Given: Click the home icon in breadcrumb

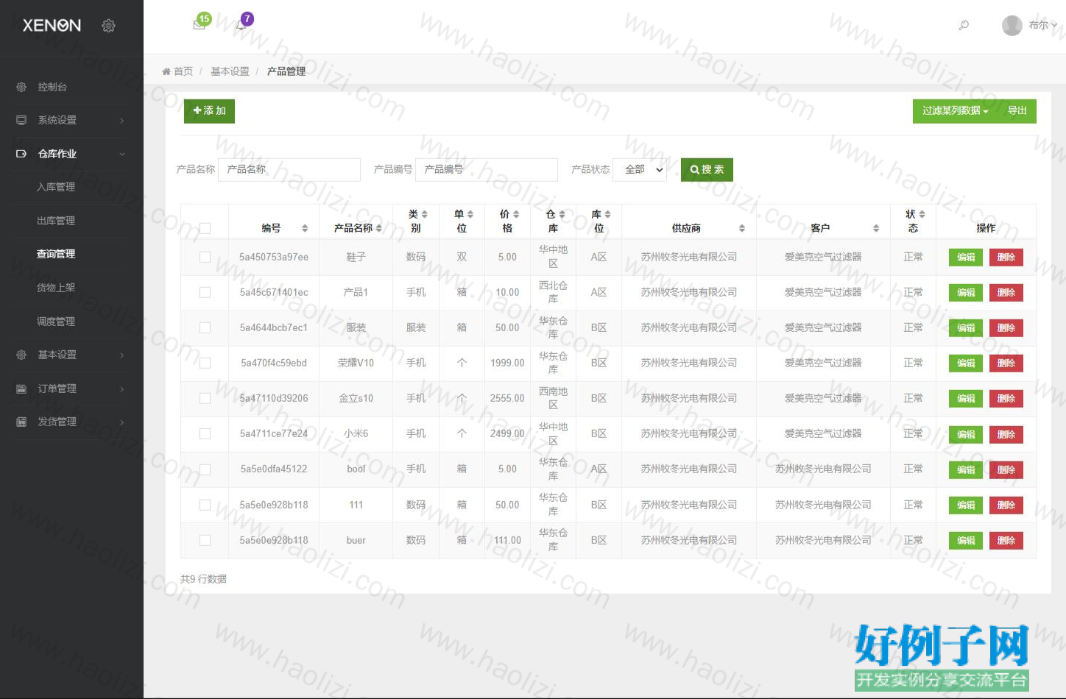Looking at the screenshot, I should 166,71.
